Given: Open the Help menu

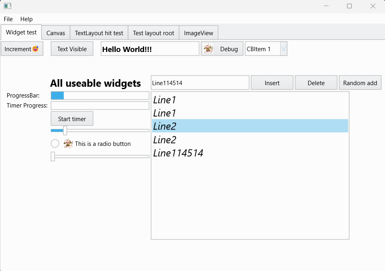Looking at the screenshot, I should pos(26,19).
